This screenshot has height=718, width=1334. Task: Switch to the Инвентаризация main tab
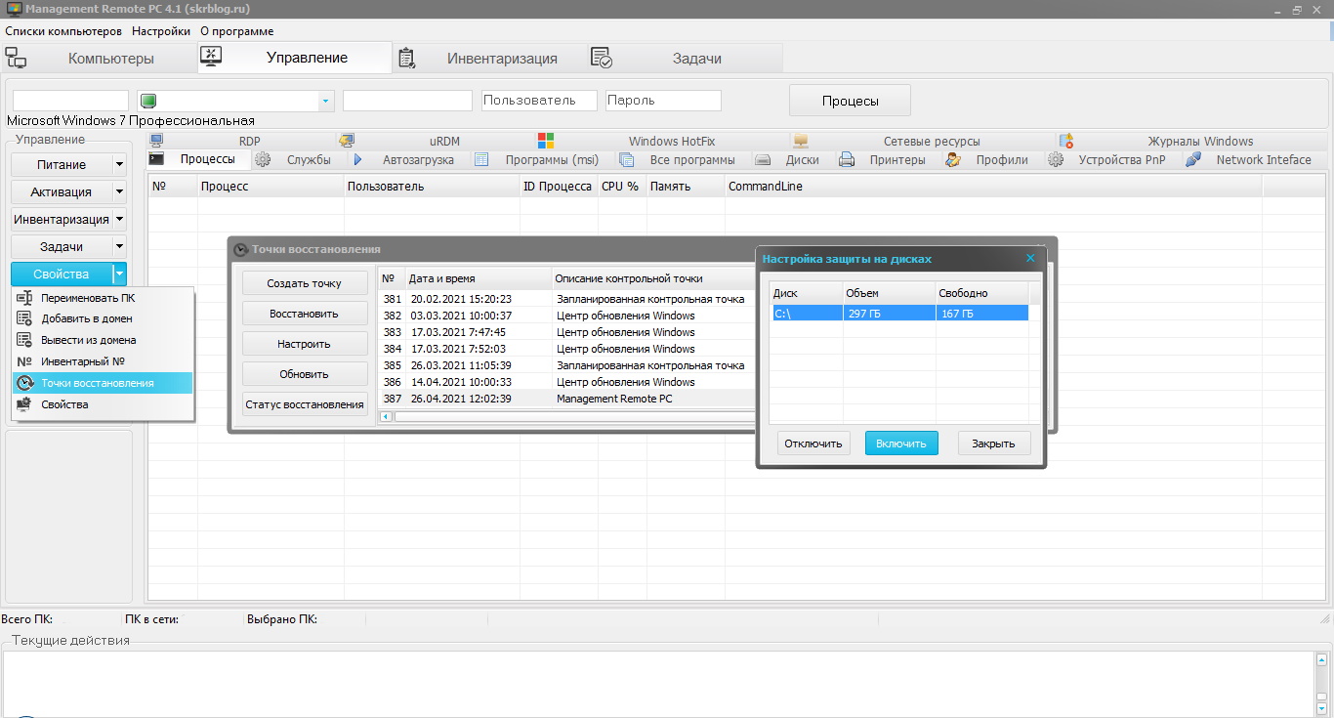(x=490, y=58)
